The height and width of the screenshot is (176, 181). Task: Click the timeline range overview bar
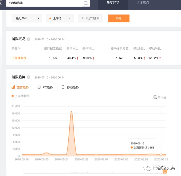(95, 171)
